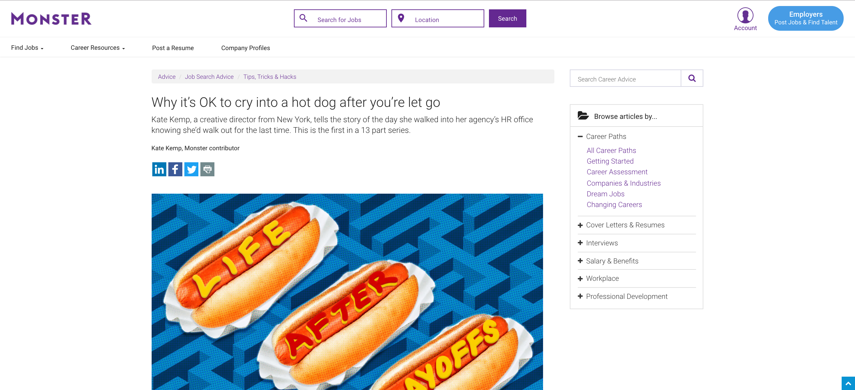Print the article using printer icon

pyautogui.click(x=207, y=169)
